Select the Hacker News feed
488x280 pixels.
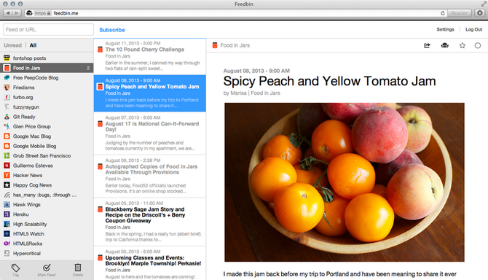pos(47,175)
